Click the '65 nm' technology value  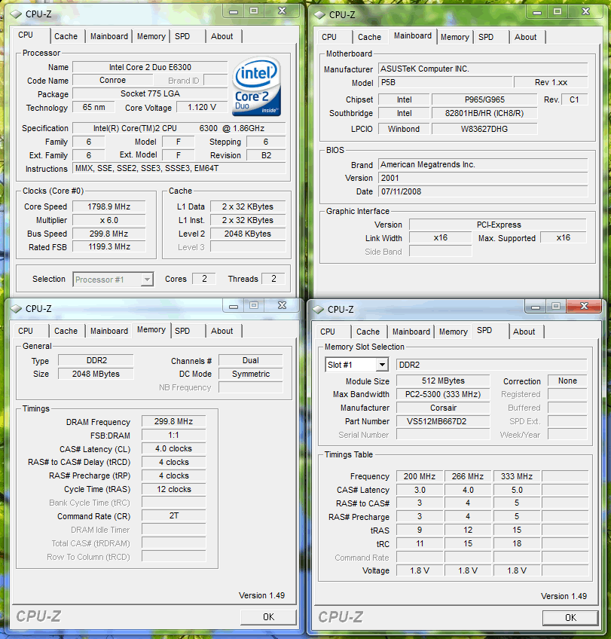tap(93, 107)
